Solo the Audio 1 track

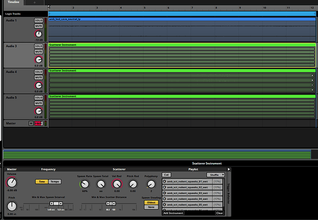coord(39,20)
